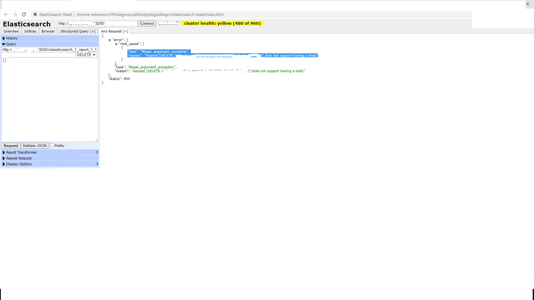Click plus icon on Structured Query tab
This screenshot has width=534, height=300.
click(93, 31)
